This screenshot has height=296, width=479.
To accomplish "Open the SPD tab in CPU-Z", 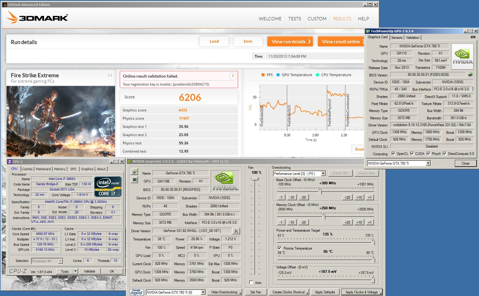I will 73,169.
